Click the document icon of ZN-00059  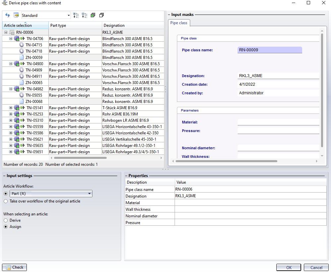[x=22, y=58]
